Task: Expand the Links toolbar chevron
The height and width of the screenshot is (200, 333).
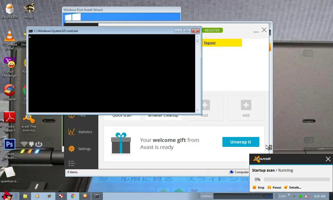Action: 289,195
